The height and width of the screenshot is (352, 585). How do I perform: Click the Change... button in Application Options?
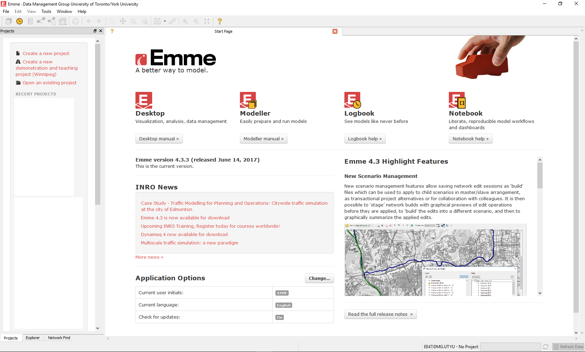coord(319,278)
